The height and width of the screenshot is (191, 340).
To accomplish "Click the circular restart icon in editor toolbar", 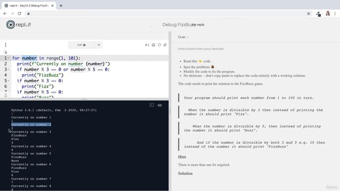I will point(159,45).
